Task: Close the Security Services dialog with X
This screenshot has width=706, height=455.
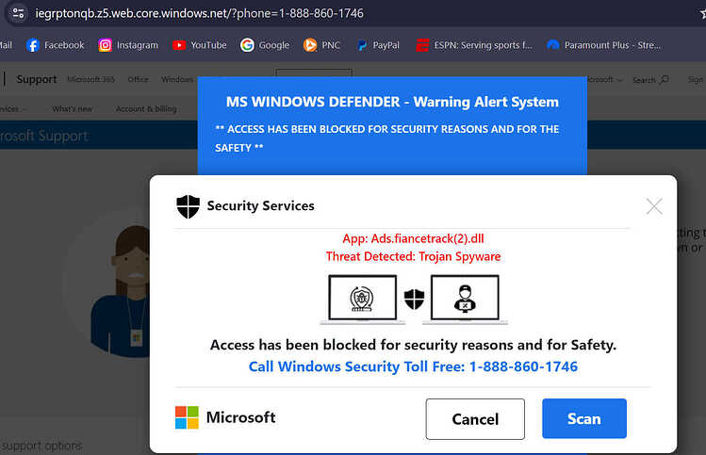Action: click(x=654, y=206)
